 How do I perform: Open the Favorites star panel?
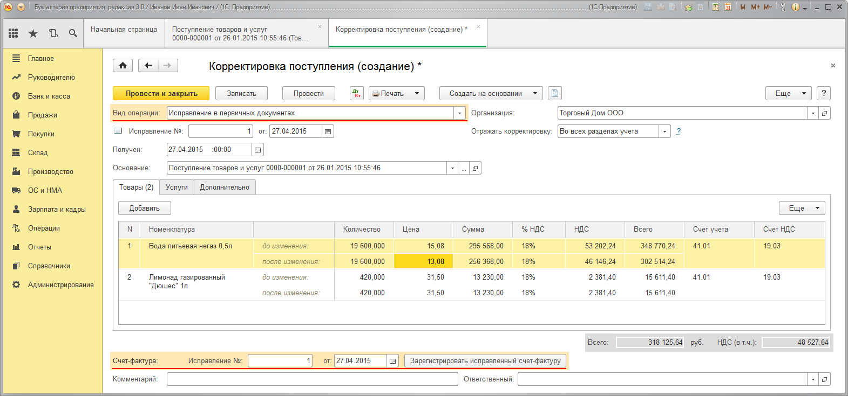[x=33, y=33]
